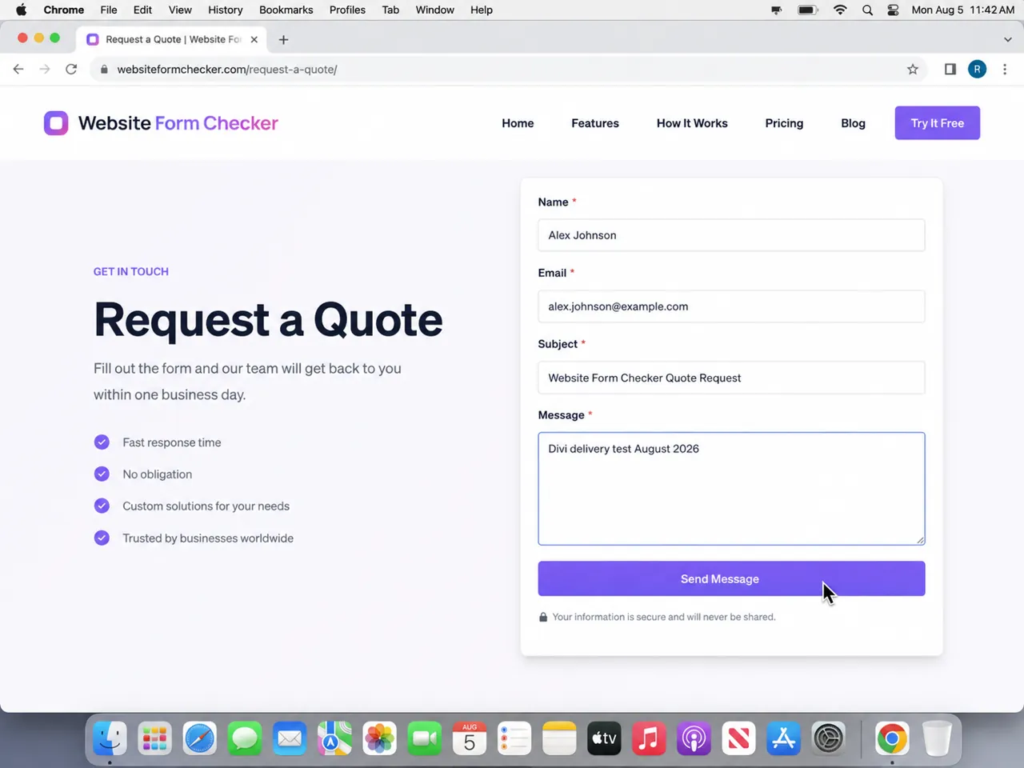Open System Settings from the Dock
Screen dimensions: 1024x768
click(828, 738)
